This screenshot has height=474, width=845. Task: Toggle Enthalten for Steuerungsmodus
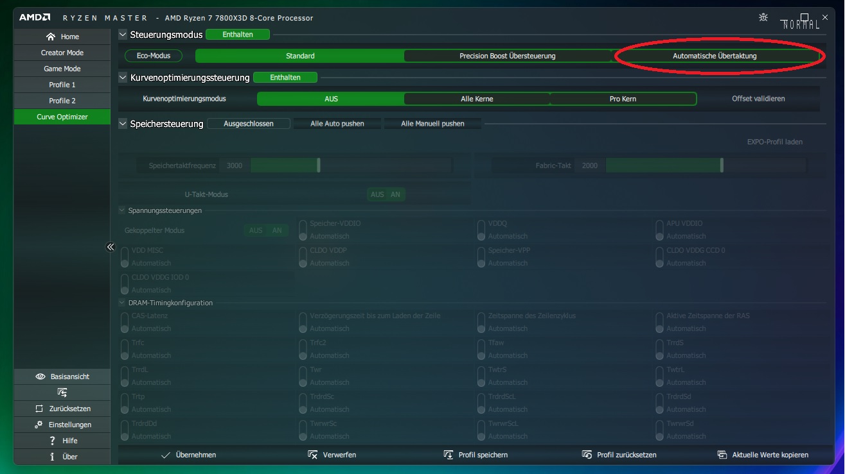[x=238, y=35]
